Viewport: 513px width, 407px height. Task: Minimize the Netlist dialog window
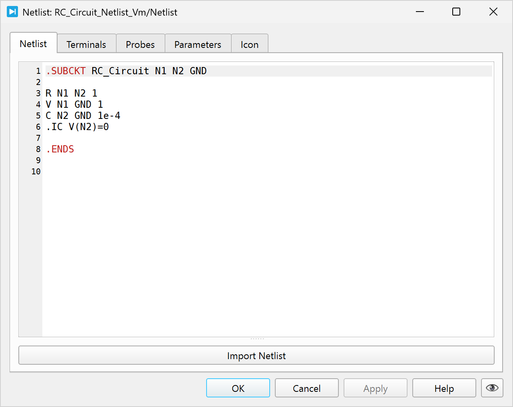tap(420, 12)
